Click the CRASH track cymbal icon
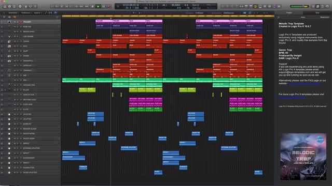Viewport: 332px width, 186px height. pos(9,41)
